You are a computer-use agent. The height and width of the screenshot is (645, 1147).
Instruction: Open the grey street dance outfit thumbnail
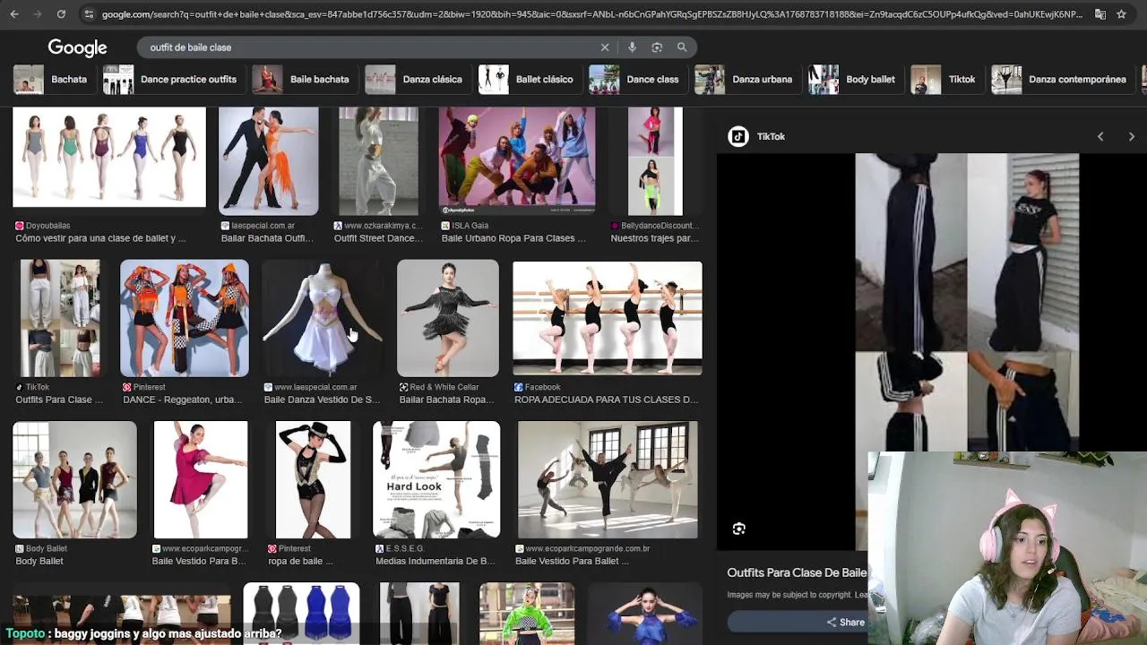tap(378, 161)
